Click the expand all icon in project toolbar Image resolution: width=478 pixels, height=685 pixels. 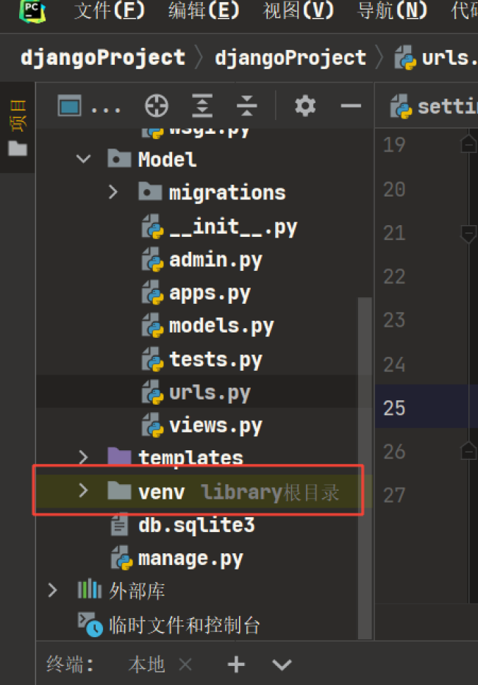[201, 107]
